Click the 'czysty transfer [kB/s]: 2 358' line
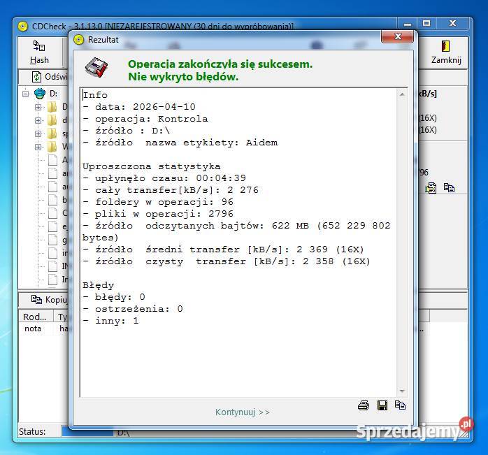The width and height of the screenshot is (488, 455). click(x=227, y=261)
